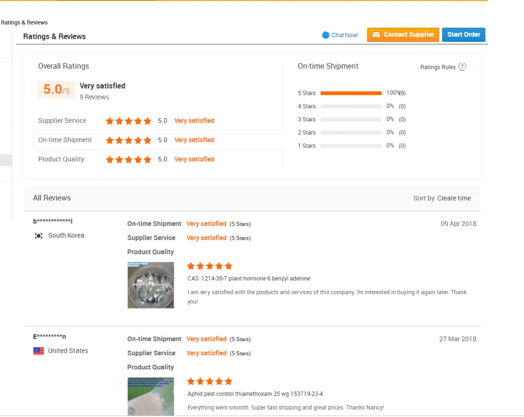Click the Chat Now bubble icon
The image size is (524, 417).
click(x=325, y=35)
